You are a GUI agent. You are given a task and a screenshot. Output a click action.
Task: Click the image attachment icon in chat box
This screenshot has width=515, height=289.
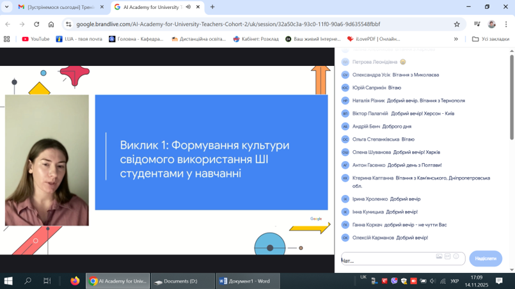[439, 256]
